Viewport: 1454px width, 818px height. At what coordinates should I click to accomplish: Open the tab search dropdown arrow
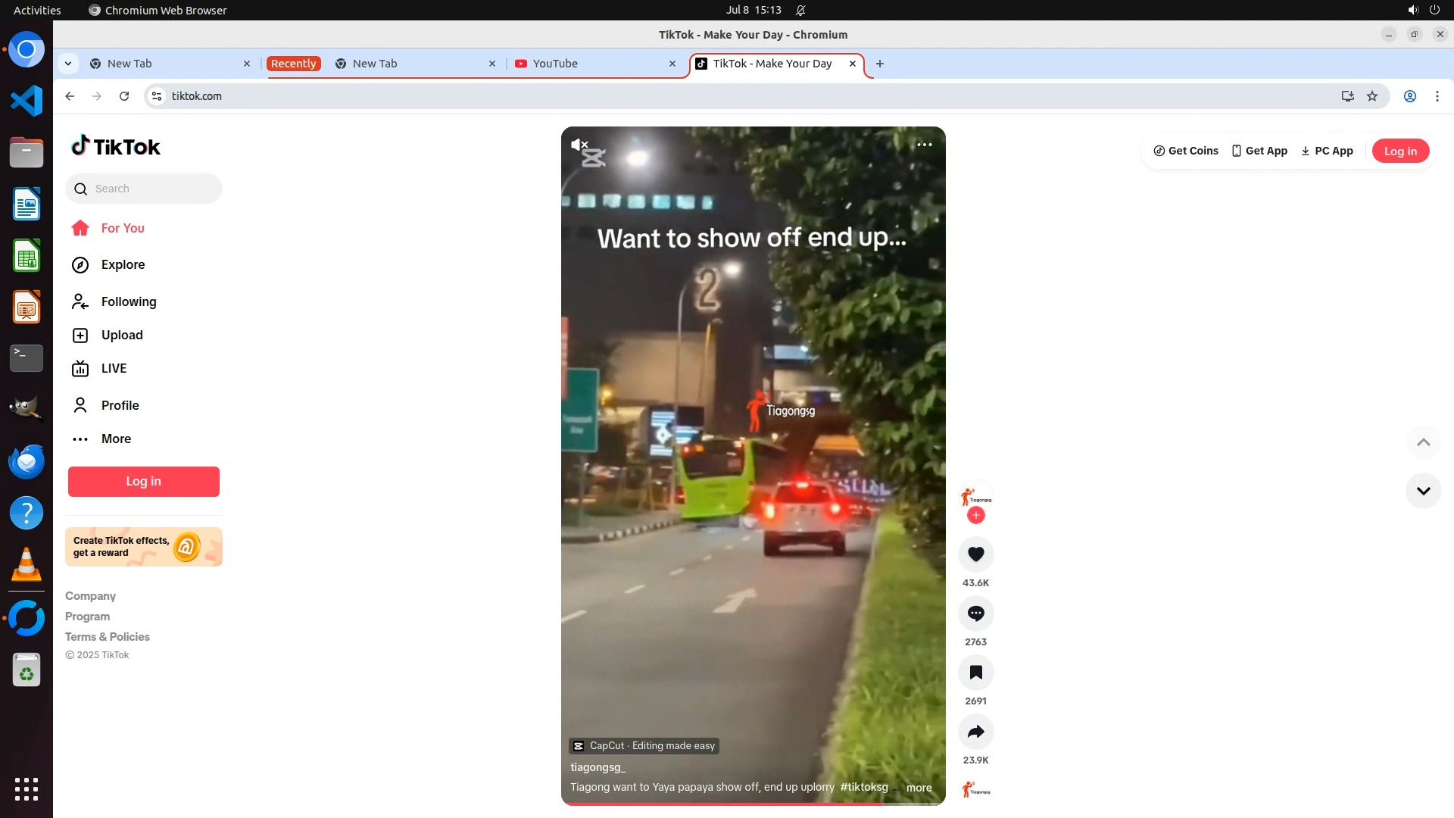[x=68, y=64]
